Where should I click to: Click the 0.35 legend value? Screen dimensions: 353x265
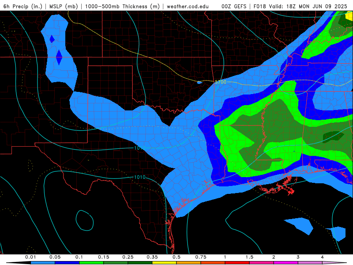pyautogui.click(x=152, y=257)
